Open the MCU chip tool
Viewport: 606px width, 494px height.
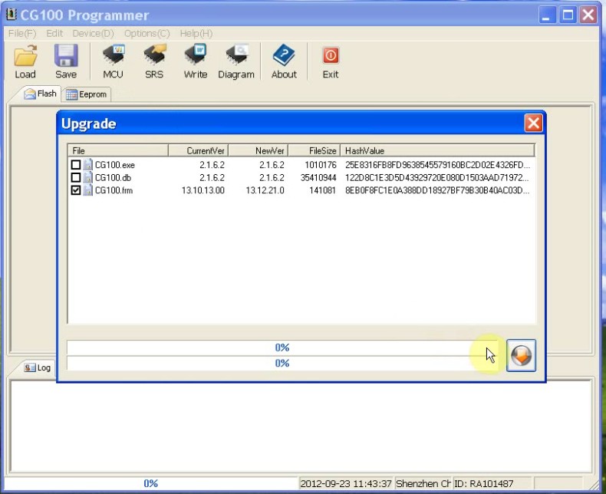(113, 56)
